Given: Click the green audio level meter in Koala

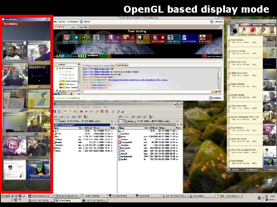Looking at the screenshot, I should coord(106,56).
